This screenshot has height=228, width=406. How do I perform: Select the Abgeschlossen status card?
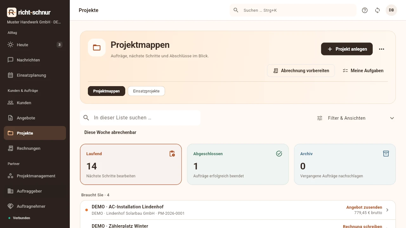click(238, 164)
